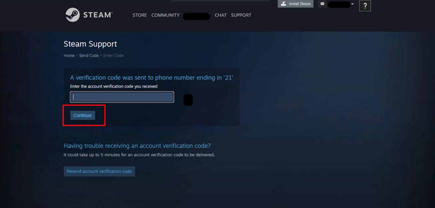Go to Home in the breadcrumb

pyautogui.click(x=69, y=55)
